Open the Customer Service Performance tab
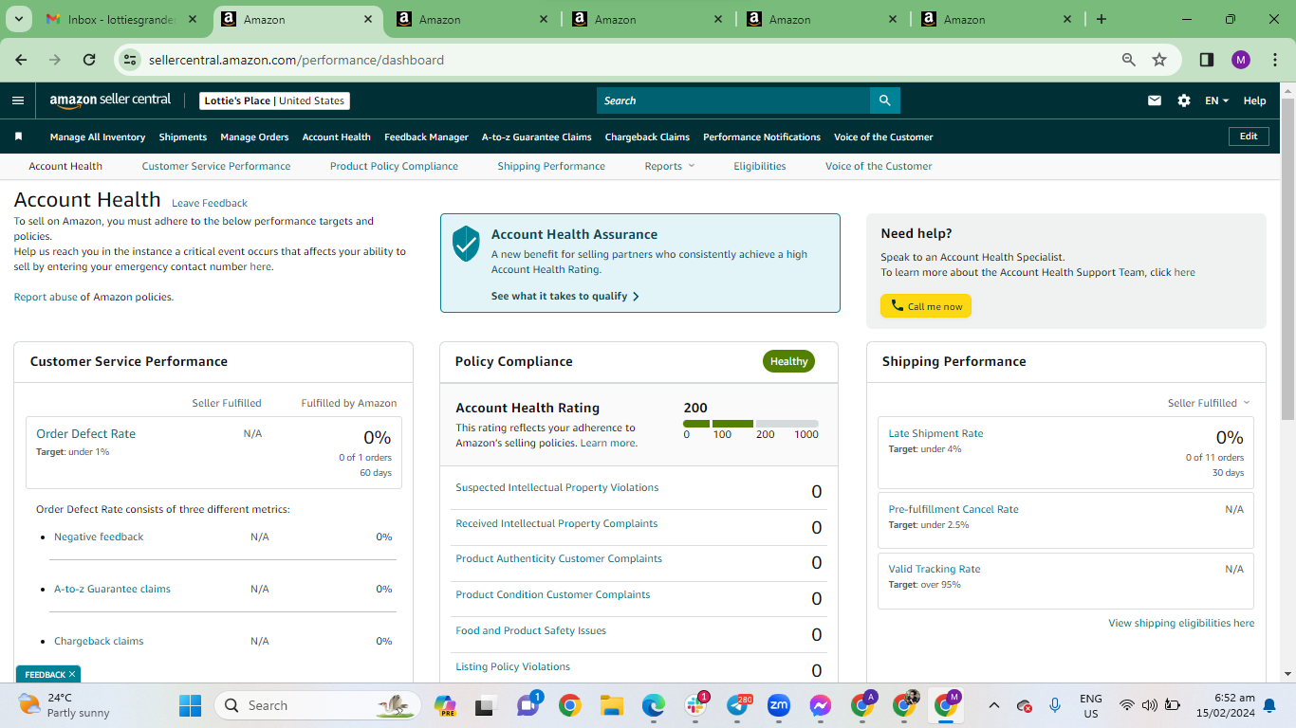1296x728 pixels. 216,166
